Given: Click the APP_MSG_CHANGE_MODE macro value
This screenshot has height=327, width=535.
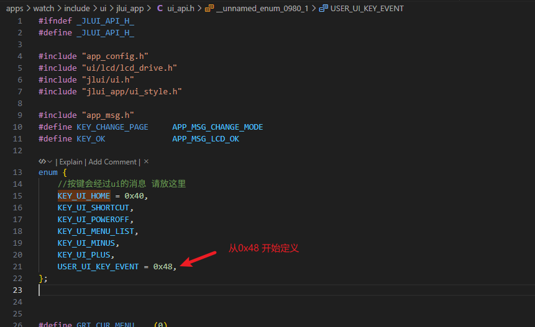Looking at the screenshot, I should click(217, 127).
